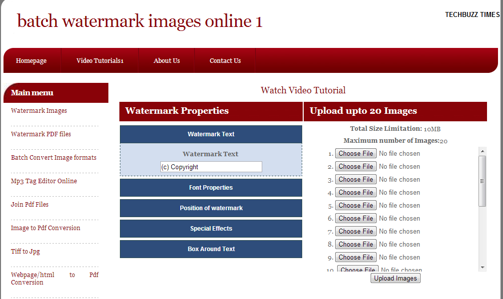Navigate to Contact Us

coord(225,60)
